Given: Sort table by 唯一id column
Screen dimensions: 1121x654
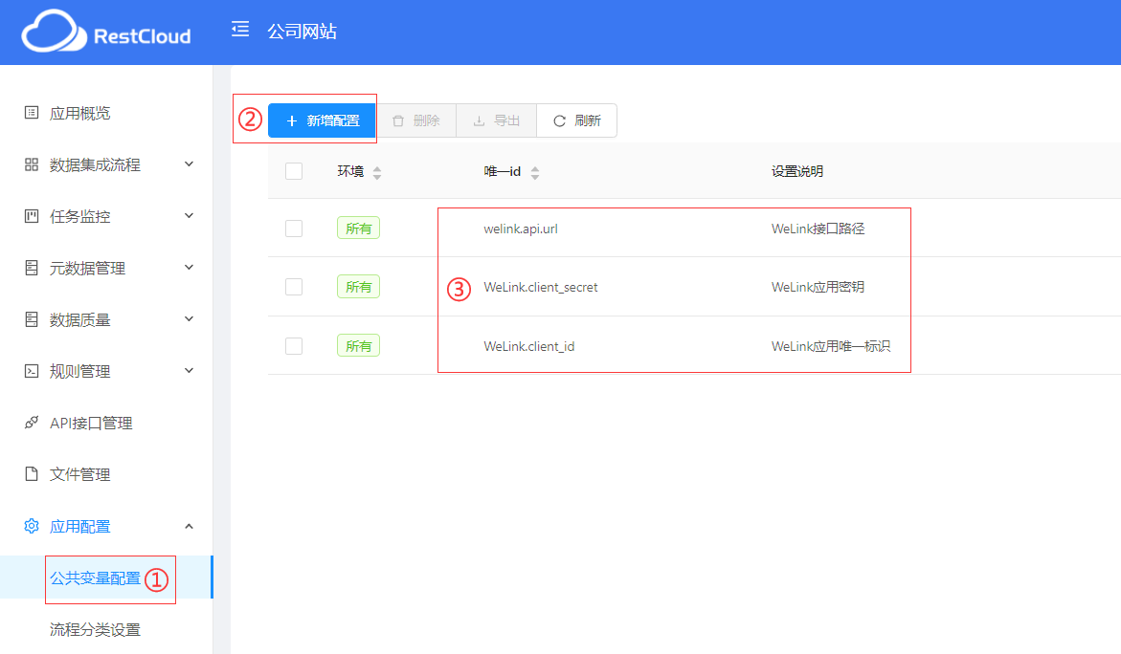Looking at the screenshot, I should [x=535, y=172].
